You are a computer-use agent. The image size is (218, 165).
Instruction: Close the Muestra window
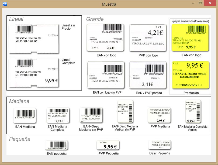[210, 3]
